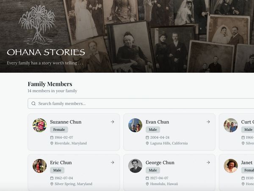
Task: Click the OHANA STORIES site title
Action: (46, 52)
